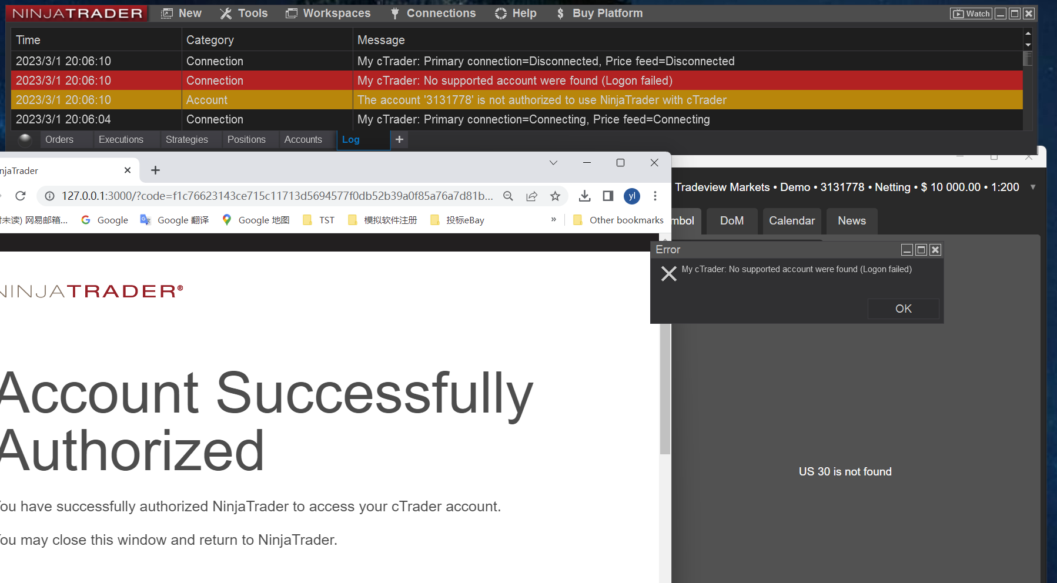Add a new tab with the plus icon
The height and width of the screenshot is (583, 1057).
pyautogui.click(x=399, y=139)
